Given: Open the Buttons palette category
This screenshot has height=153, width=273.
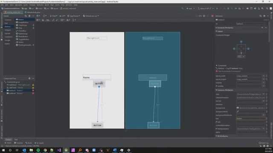Looking at the screenshot, I should pyautogui.click(x=8, y=26).
